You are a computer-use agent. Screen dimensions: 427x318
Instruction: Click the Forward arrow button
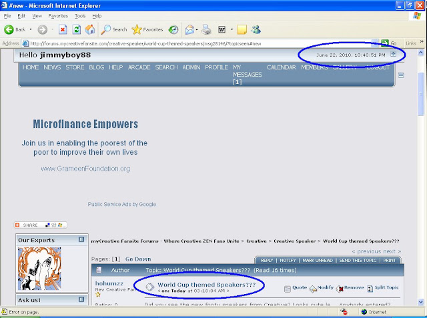(42, 29)
